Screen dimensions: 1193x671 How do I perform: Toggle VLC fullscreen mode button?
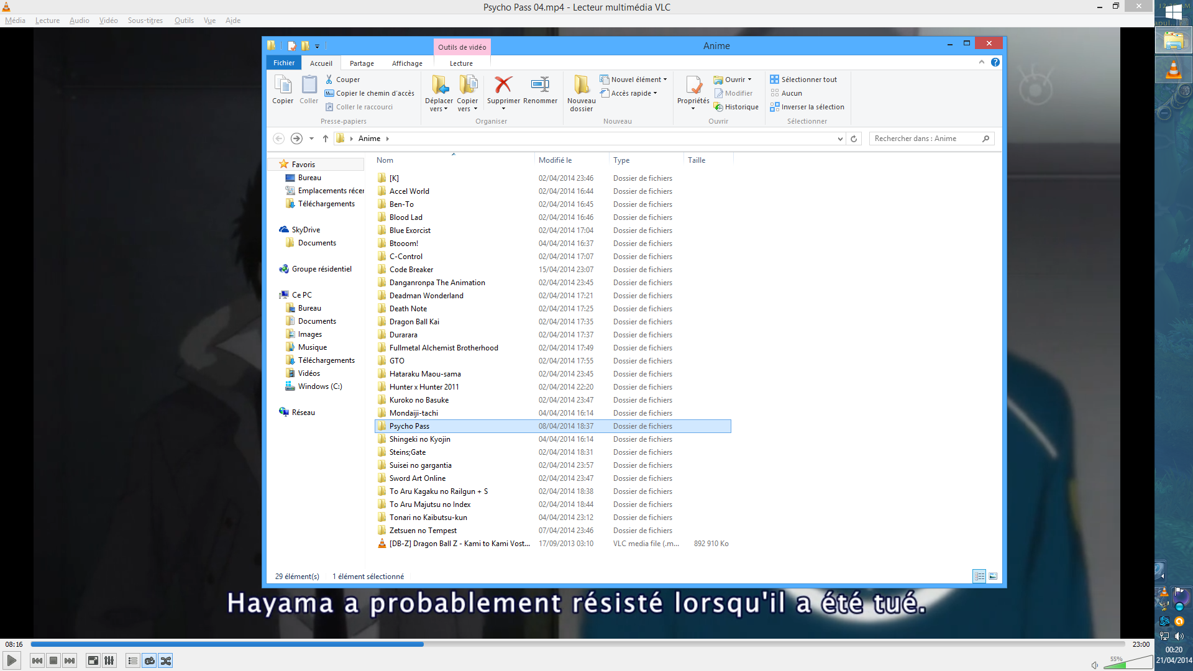tap(93, 660)
